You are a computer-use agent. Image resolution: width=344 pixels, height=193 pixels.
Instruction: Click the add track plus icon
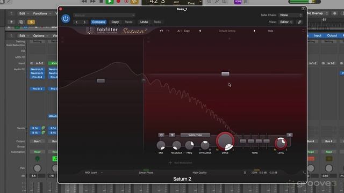point(11,22)
